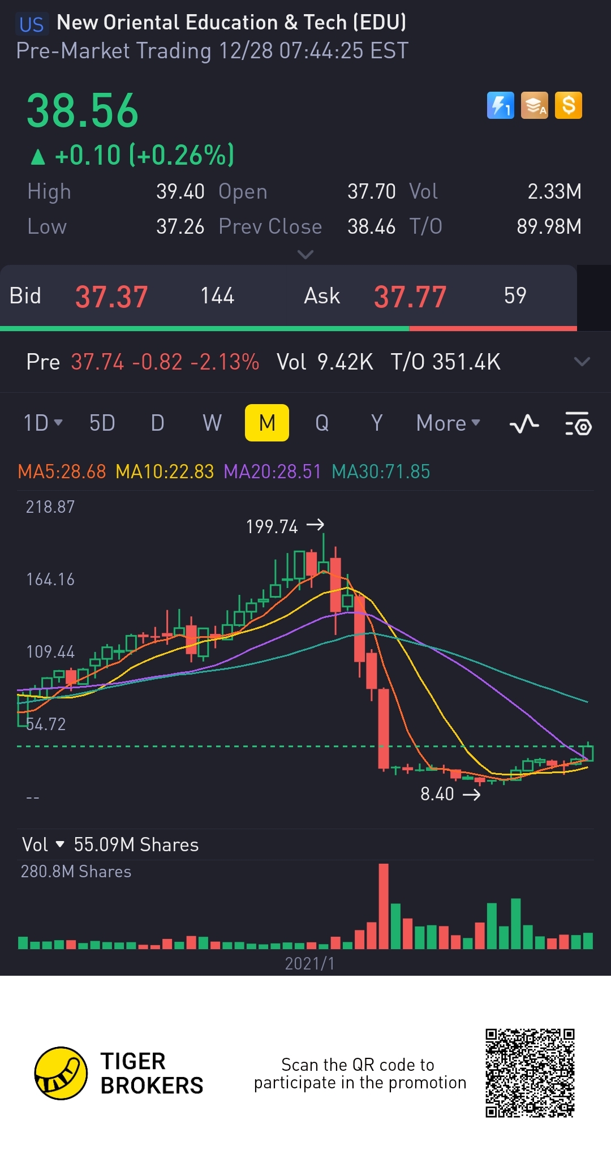Tap the bid/ask ratio bar
Screen dimensions: 611x1171
tap(289, 328)
